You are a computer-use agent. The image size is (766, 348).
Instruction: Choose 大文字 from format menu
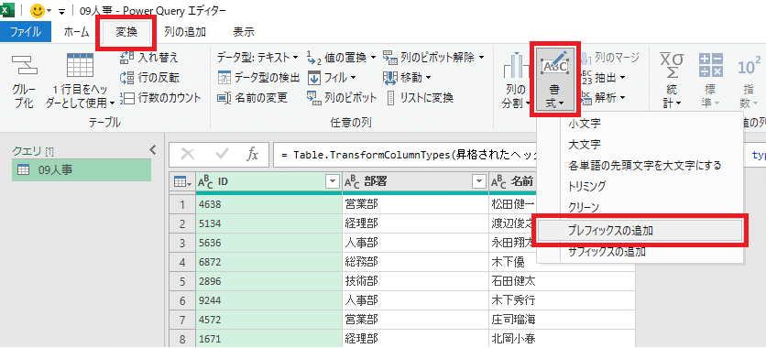[585, 145]
